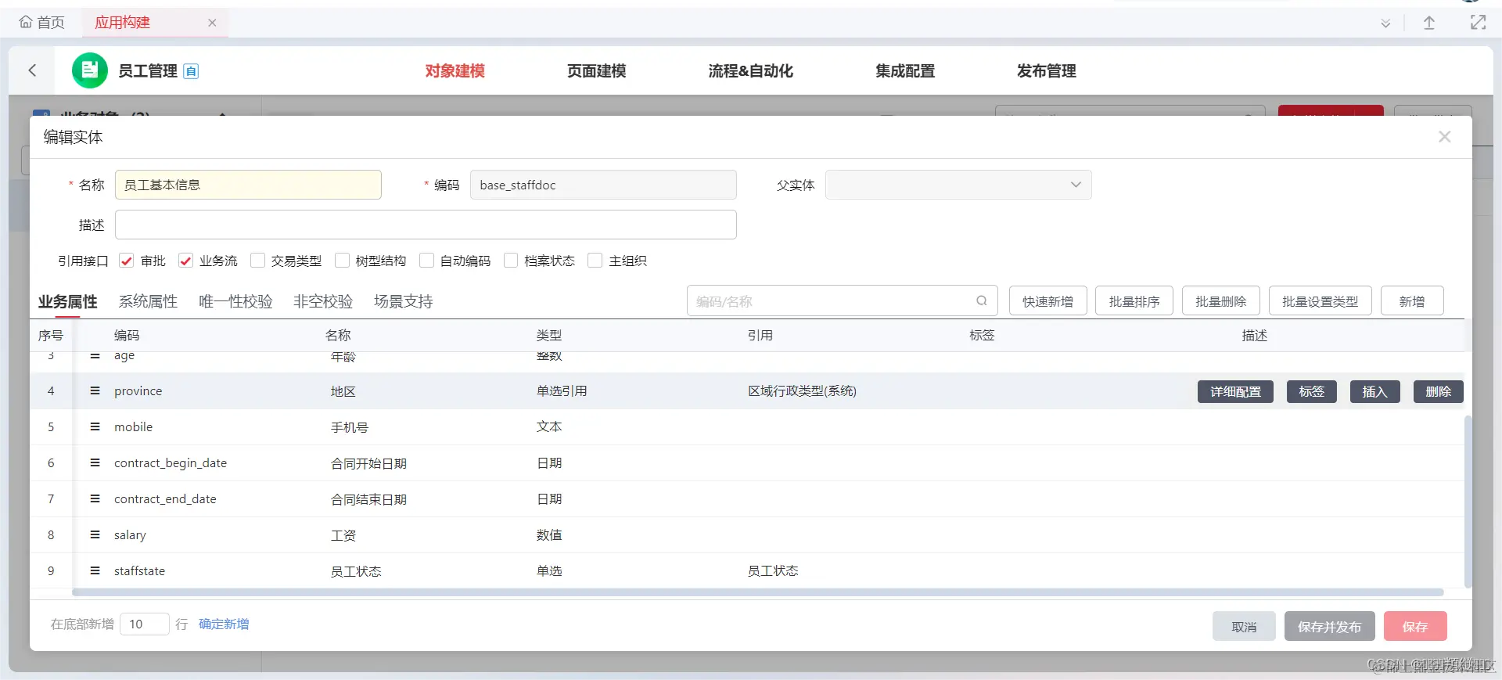This screenshot has height=680, width=1502.
Task: Open the green 员工管理 app logo
Action: 89,70
